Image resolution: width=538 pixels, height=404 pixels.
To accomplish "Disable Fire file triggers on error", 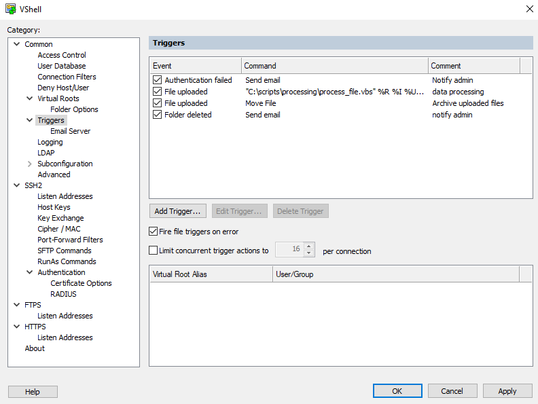I will coord(153,232).
